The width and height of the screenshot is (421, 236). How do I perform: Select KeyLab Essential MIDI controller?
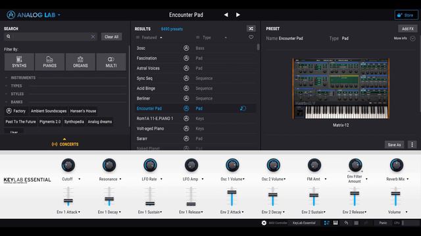coord(304,223)
